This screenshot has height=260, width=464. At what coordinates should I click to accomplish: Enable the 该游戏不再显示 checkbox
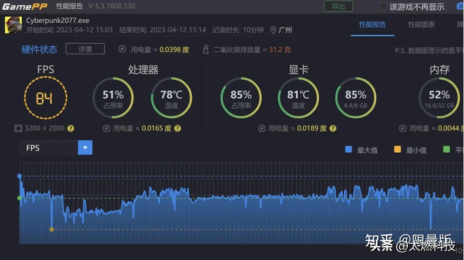coord(383,6)
